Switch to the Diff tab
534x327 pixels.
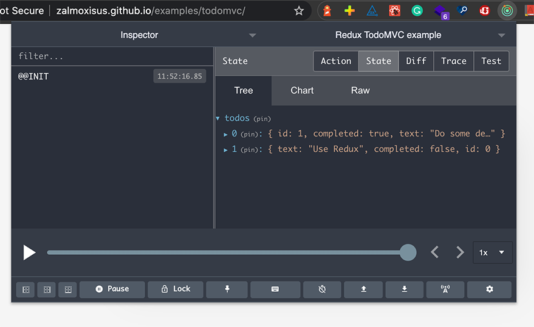coord(416,61)
